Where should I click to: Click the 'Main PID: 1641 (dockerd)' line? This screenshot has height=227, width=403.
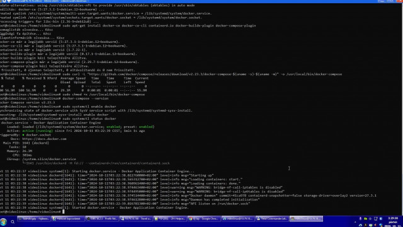click(26, 143)
